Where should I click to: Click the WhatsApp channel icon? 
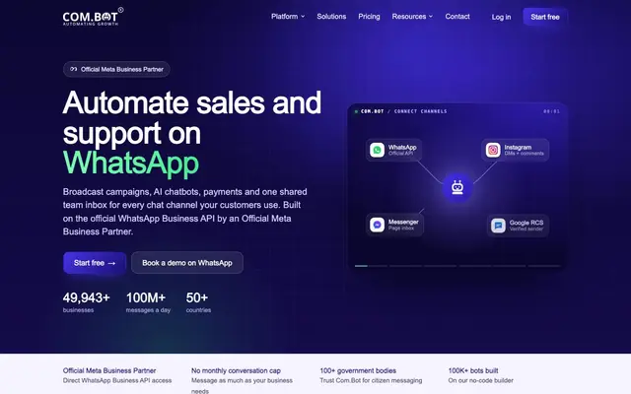[377, 150]
